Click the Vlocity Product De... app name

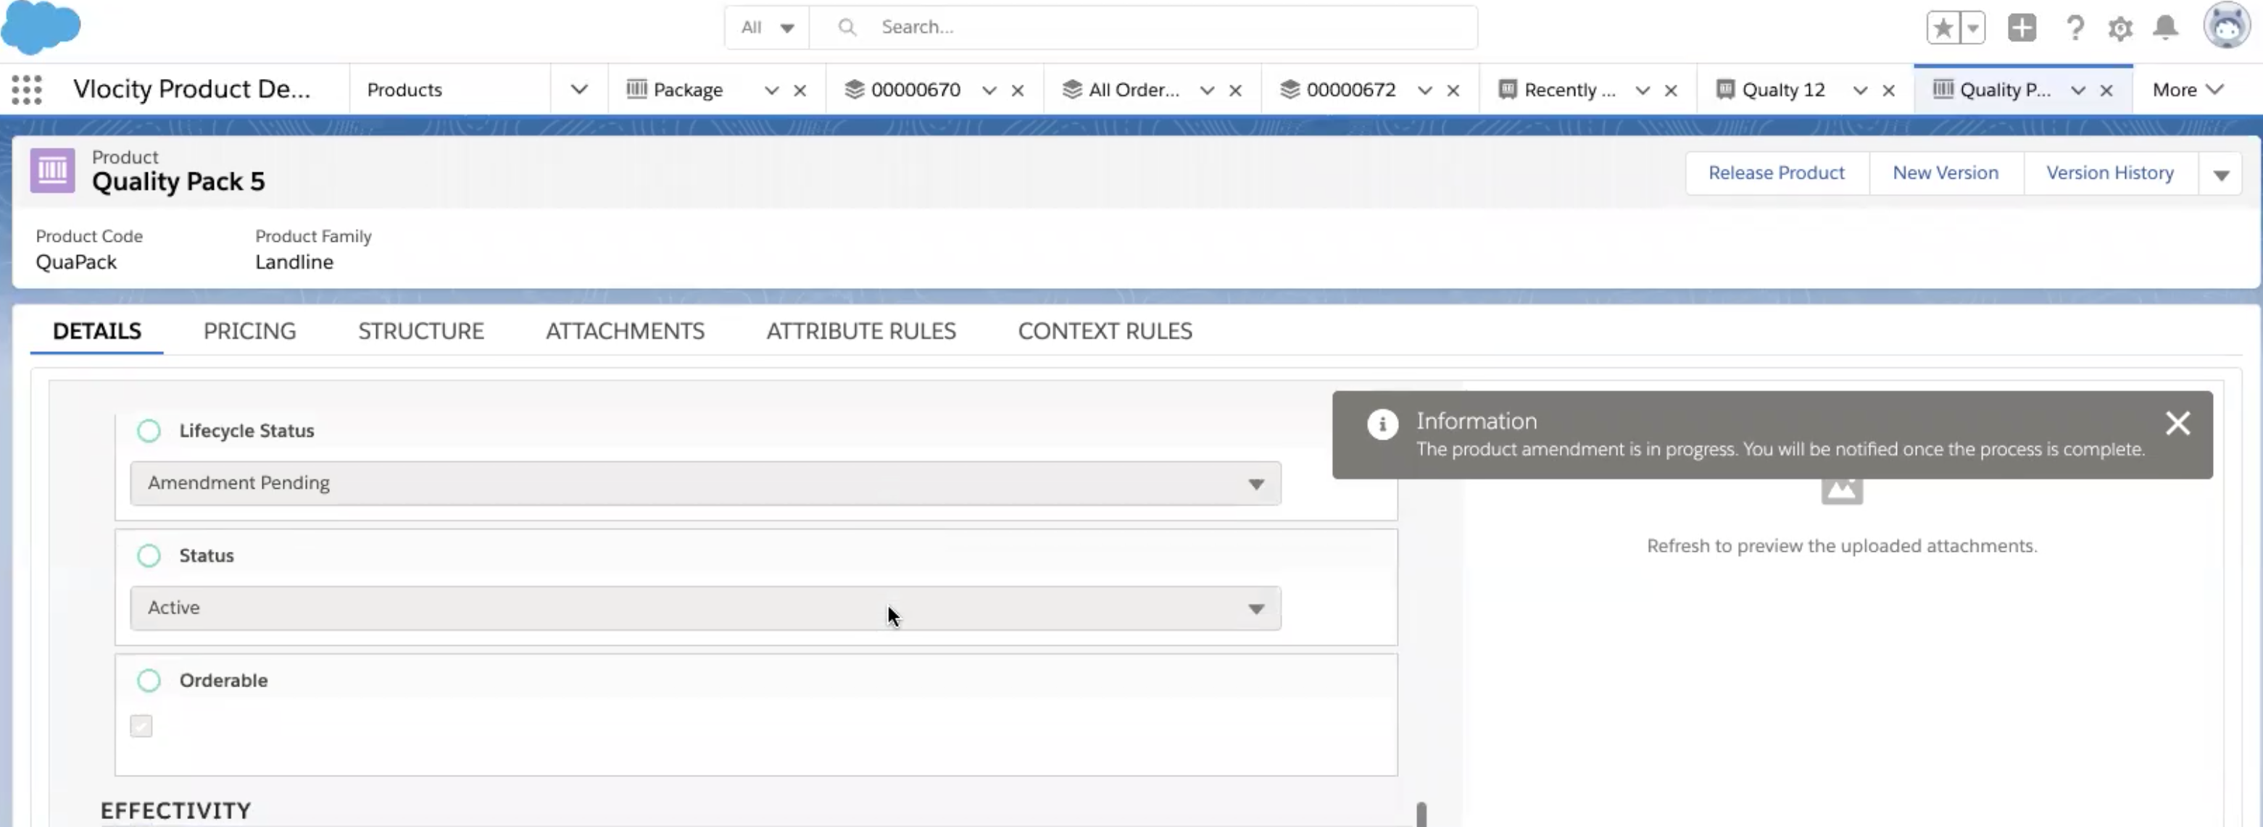pos(191,88)
